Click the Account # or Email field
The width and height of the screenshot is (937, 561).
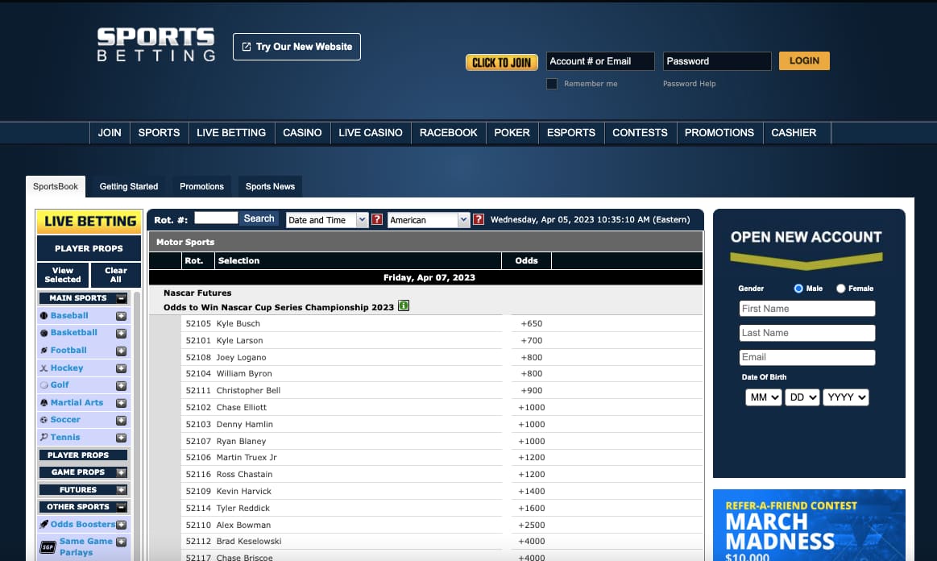click(600, 61)
